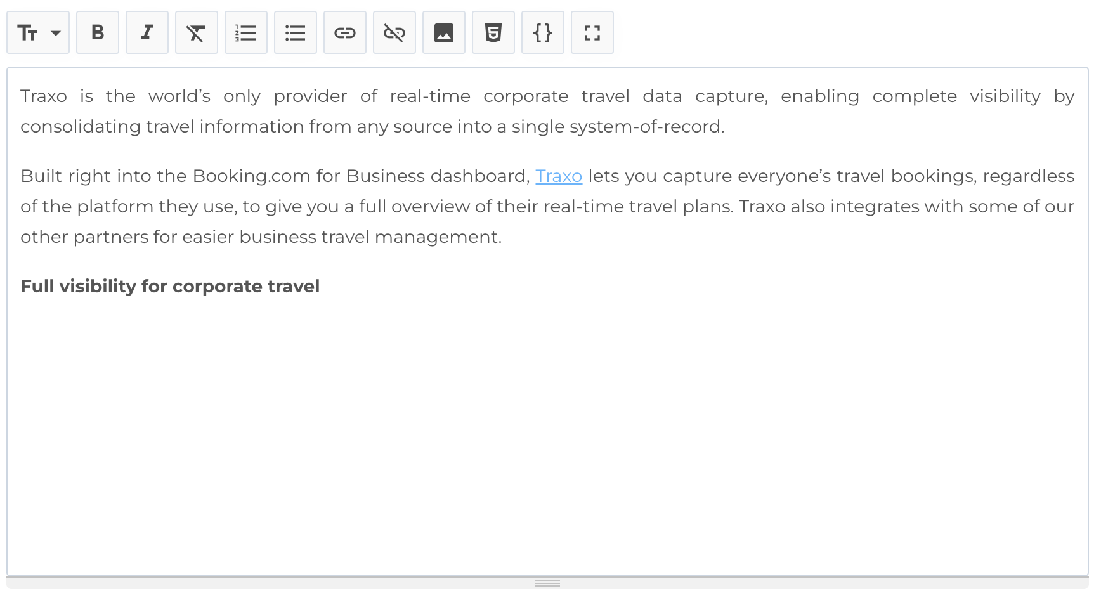The height and width of the screenshot is (591, 1101).
Task: Apply italic formatting
Action: pos(147,32)
